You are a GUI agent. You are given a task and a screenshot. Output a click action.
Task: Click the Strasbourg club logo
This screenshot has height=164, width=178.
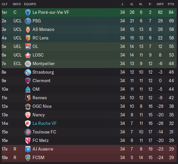click(28, 72)
